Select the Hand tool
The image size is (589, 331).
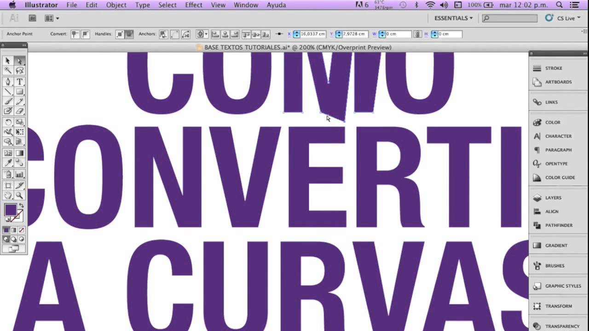8,196
